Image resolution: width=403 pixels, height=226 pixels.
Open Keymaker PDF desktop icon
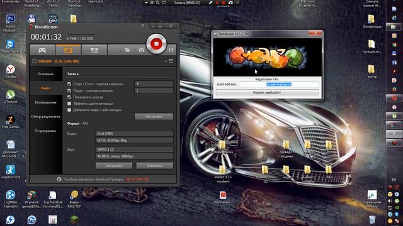point(223,198)
